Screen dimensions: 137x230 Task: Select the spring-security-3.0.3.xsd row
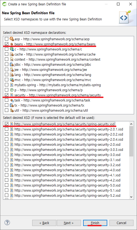(x=69, y=149)
